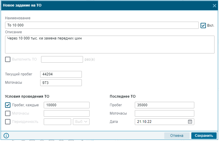
Task: Open the calendar date picker icon
Action: click(x=190, y=122)
